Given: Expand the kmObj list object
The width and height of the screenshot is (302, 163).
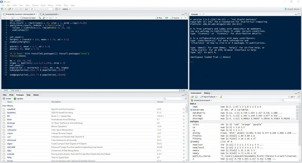Looking at the screenshot, I should pos(191,142).
